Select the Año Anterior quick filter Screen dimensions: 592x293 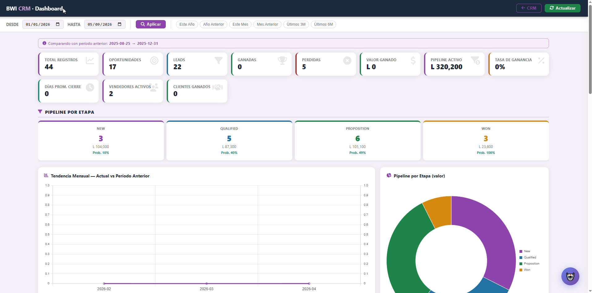(x=213, y=24)
